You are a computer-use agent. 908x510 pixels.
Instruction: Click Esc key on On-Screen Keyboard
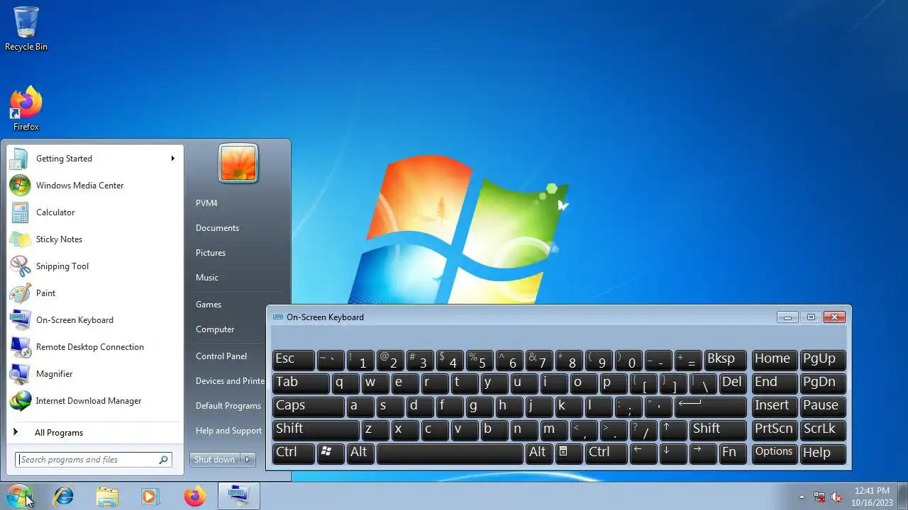294,360
